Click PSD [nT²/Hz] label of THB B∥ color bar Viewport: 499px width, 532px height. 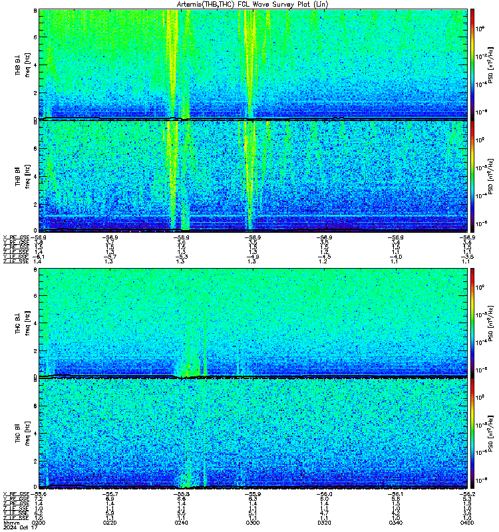click(491, 176)
